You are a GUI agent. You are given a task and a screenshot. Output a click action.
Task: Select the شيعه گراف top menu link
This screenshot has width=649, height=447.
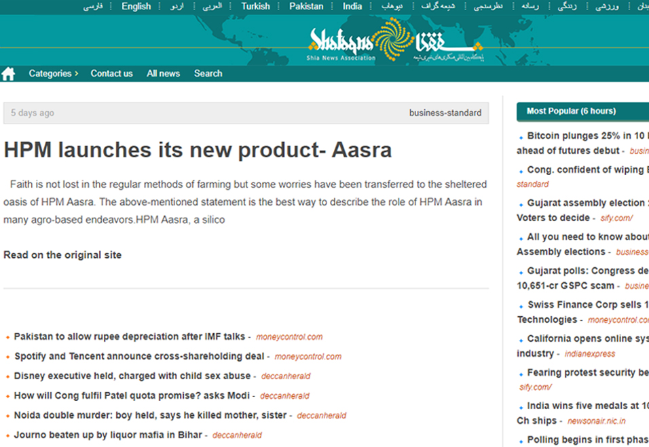tap(439, 6)
